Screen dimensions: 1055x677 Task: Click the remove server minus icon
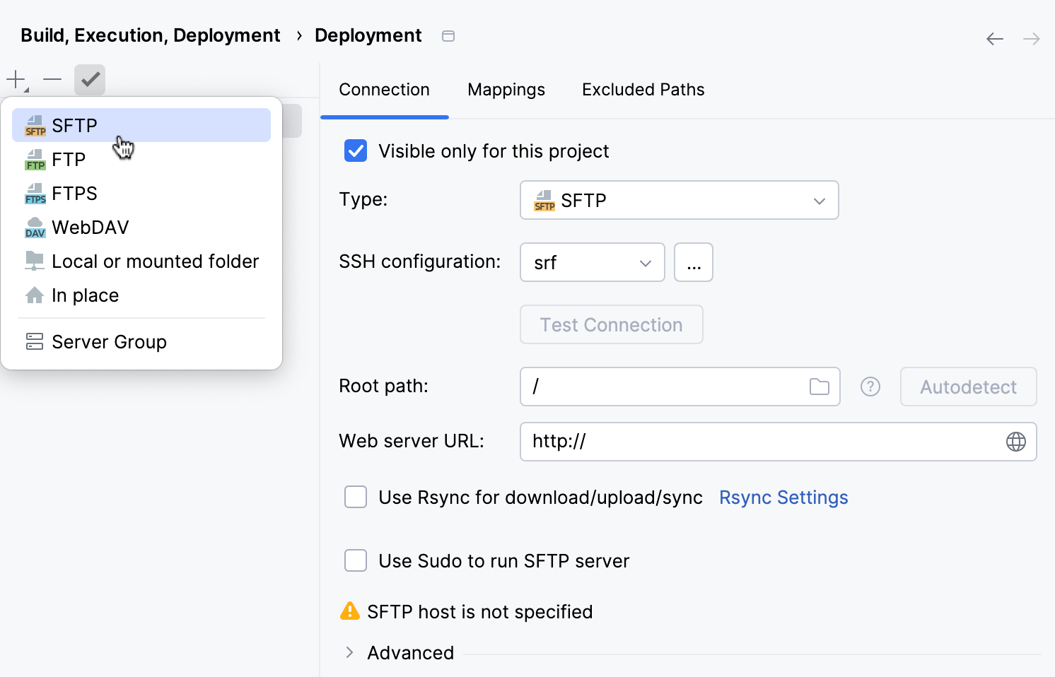point(52,79)
